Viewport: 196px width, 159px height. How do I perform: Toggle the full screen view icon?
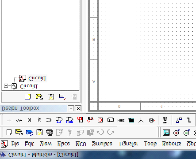pos(166,133)
